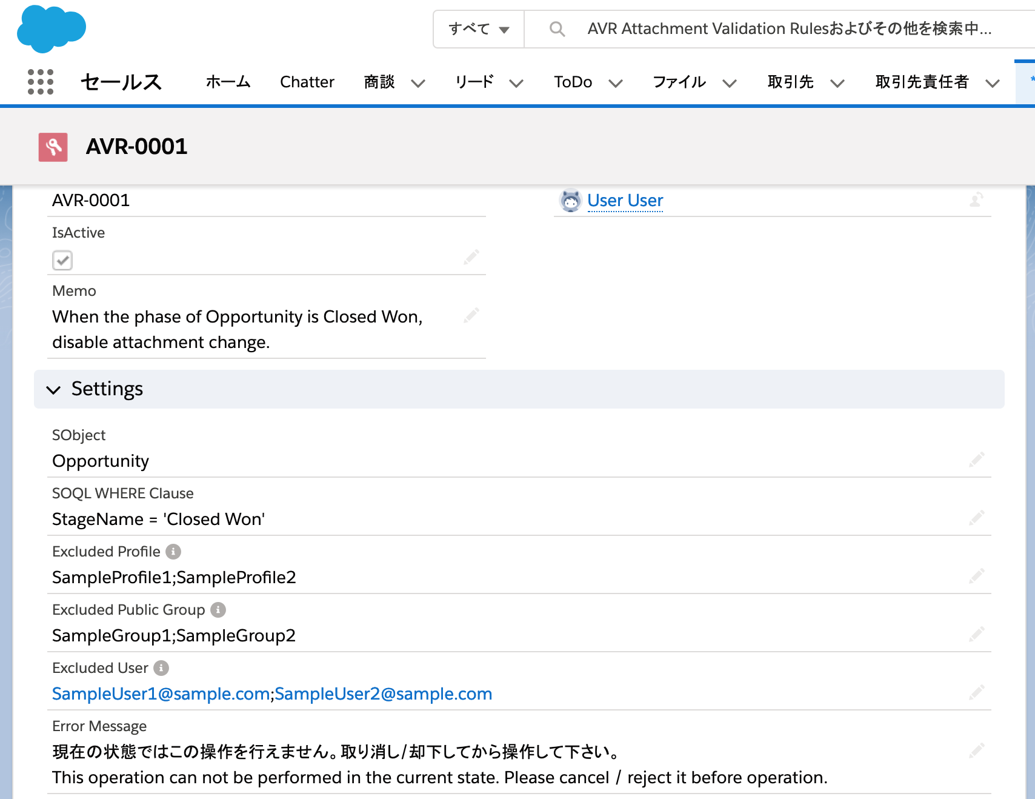
Task: Click the User User avatar icon
Action: pyautogui.click(x=570, y=200)
